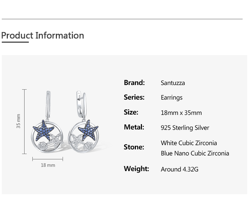Select the left earring image
This screenshot has width=249, height=212.
[x=47, y=124]
